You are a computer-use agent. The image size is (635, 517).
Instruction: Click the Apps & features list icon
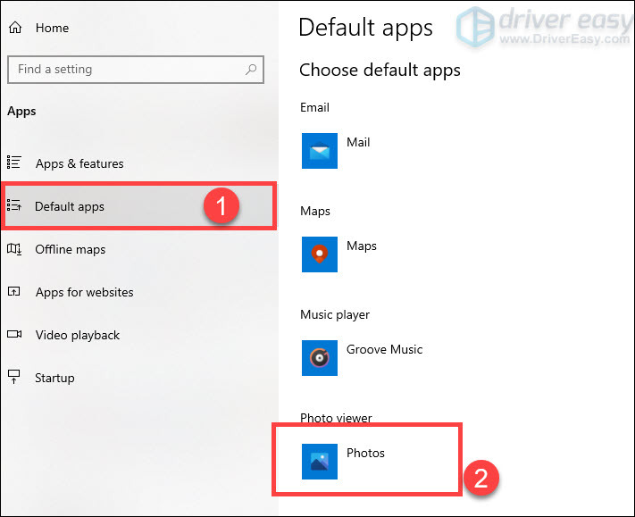14,163
